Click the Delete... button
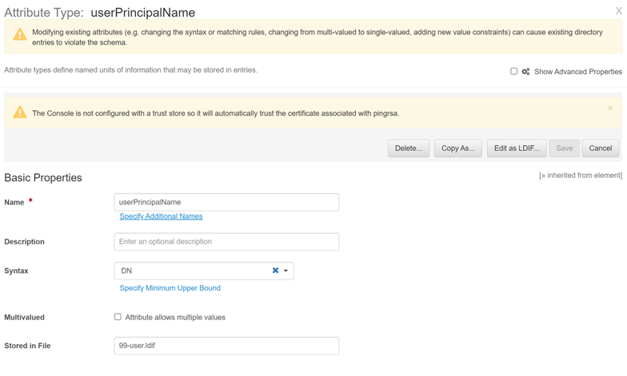This screenshot has width=627, height=376. point(409,148)
